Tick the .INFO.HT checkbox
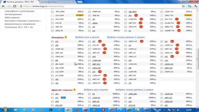 coord(126,41)
